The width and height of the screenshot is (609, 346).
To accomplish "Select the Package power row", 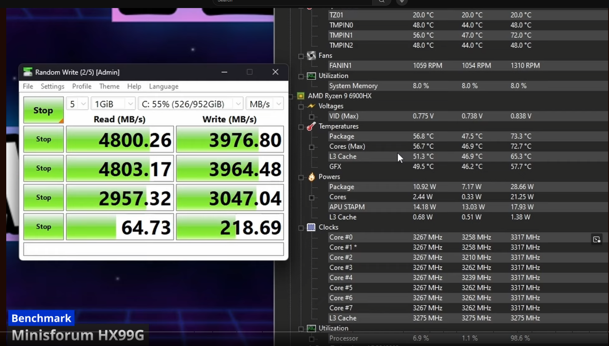I will [468, 187].
